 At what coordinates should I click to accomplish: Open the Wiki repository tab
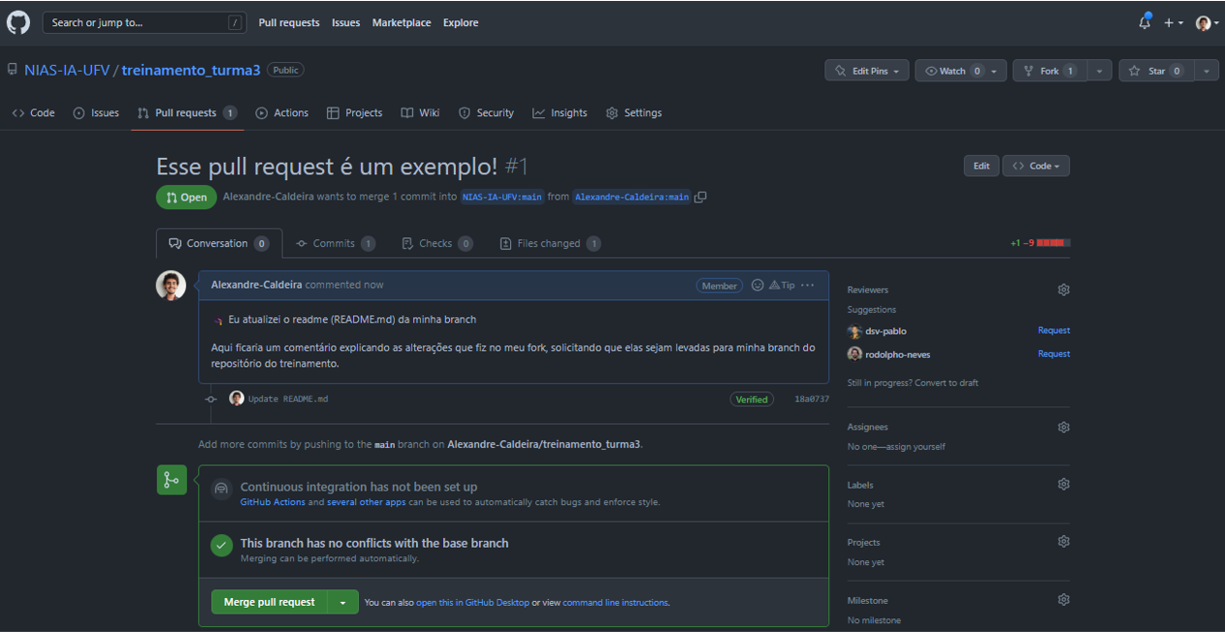pyautogui.click(x=420, y=113)
